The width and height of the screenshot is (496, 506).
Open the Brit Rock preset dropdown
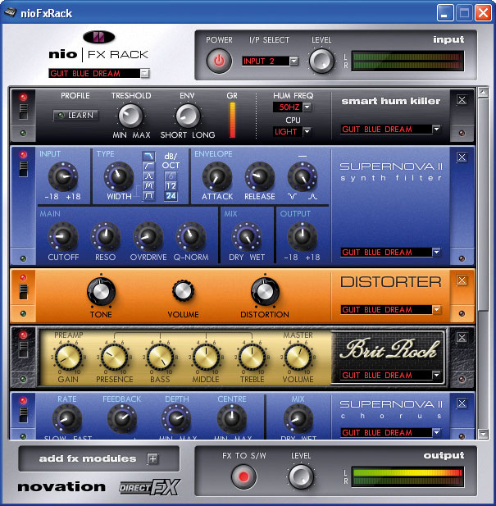coord(436,375)
